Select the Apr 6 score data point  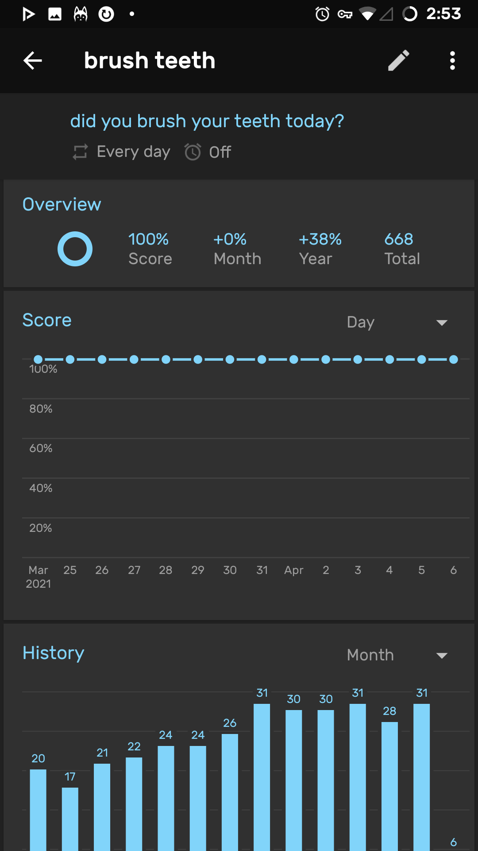[453, 359]
